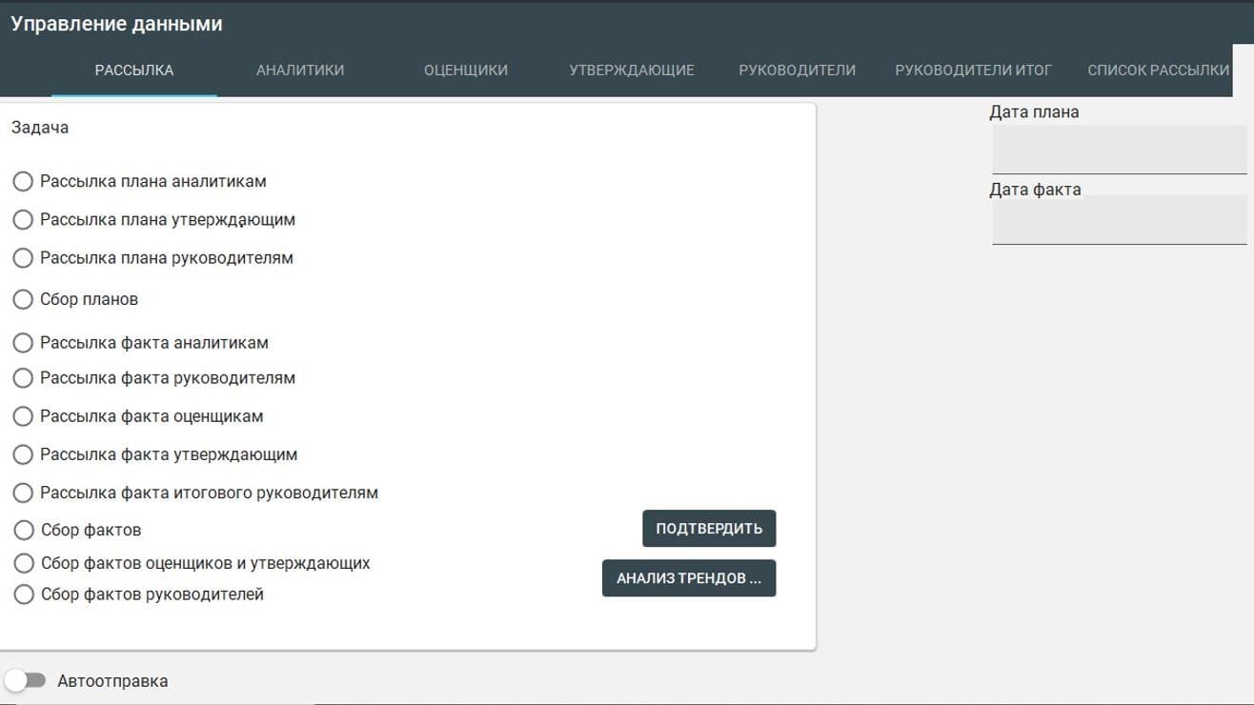
Task: Select 'Сбор фактов оценщиков и утверждающих'
Action: [24, 563]
